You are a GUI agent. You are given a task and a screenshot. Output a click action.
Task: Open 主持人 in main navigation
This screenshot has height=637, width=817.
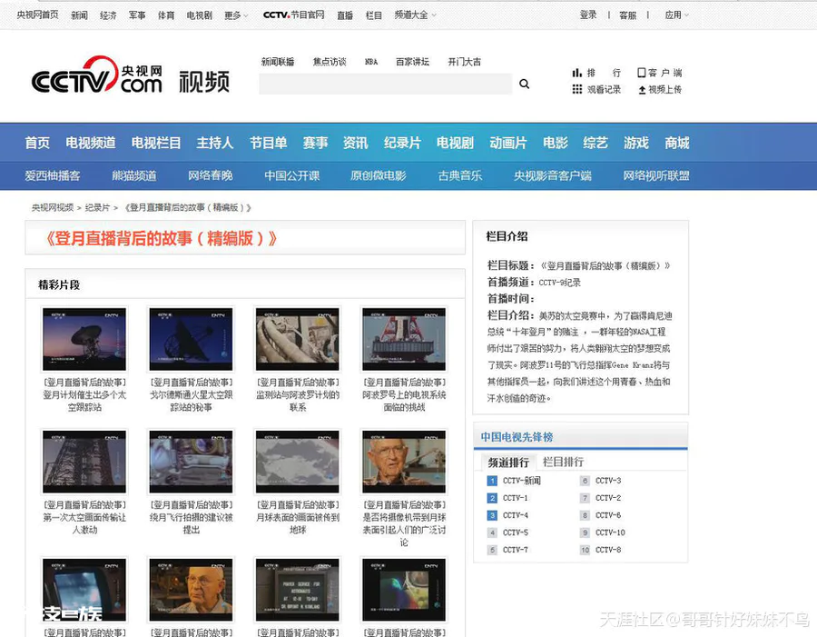point(215,143)
